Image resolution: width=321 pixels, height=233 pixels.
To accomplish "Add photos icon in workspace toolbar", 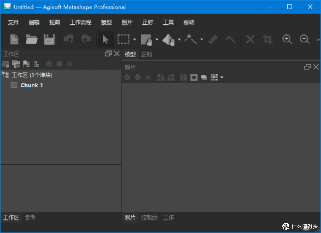I will [x=16, y=64].
